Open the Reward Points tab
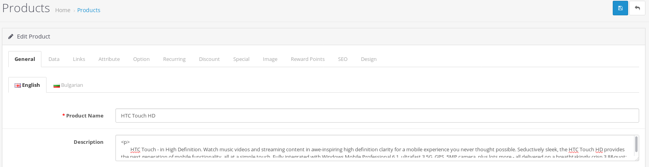649x167 pixels. click(308, 59)
